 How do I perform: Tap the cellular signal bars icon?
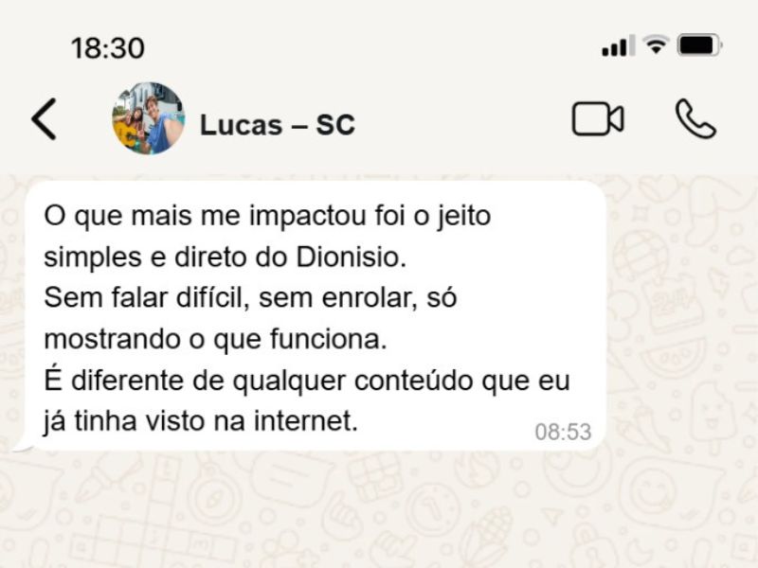click(619, 45)
